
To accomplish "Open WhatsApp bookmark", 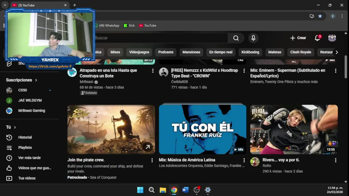I will (x=107, y=25).
